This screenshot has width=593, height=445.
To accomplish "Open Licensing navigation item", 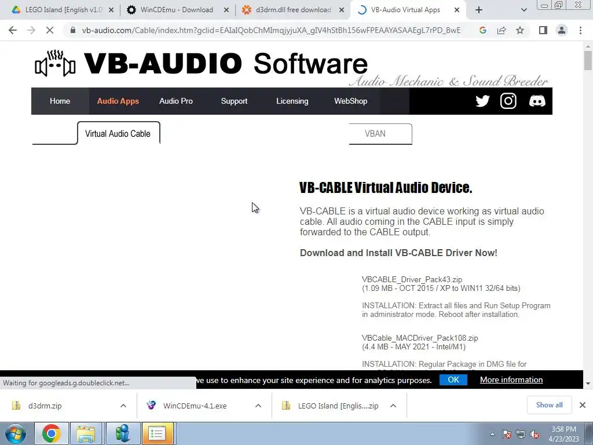I will (x=292, y=101).
